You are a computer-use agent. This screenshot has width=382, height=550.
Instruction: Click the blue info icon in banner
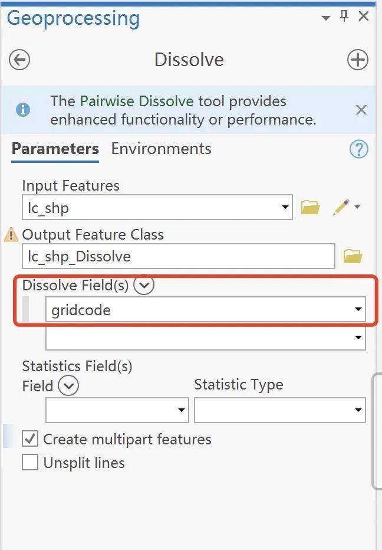[24, 110]
